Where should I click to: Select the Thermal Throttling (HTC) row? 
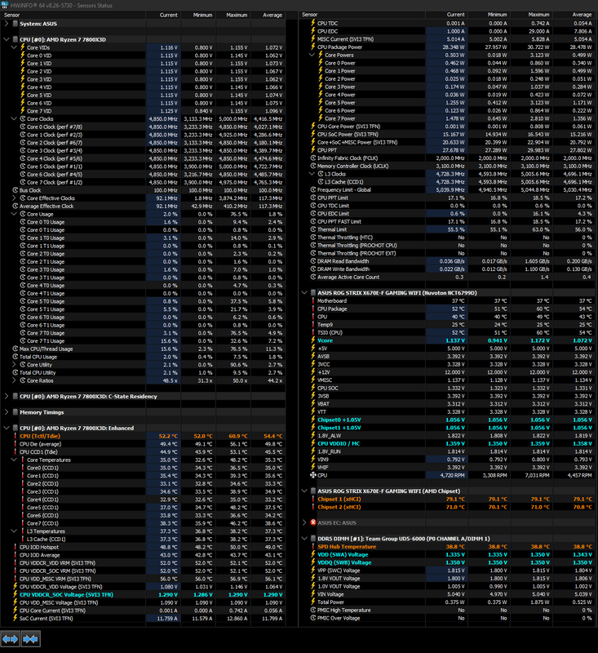click(448, 238)
